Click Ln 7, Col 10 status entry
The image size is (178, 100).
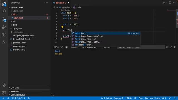tap(106, 98)
